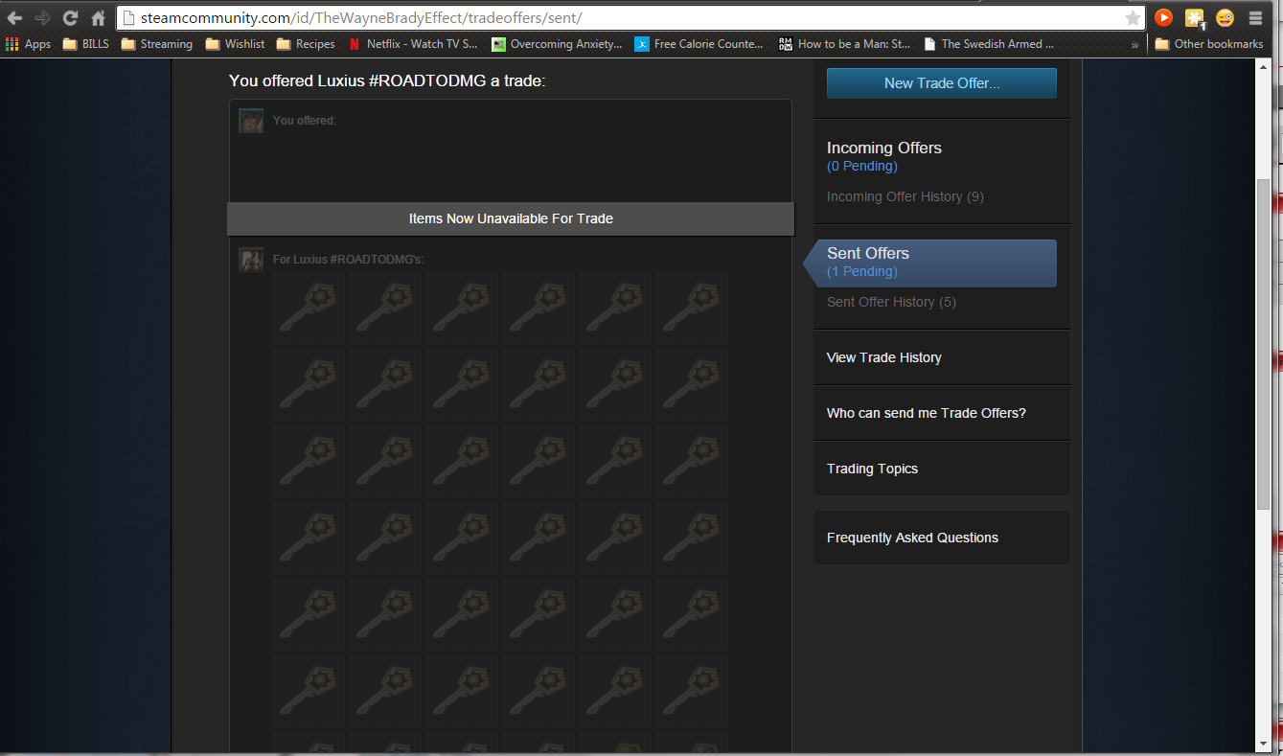The image size is (1283, 756).
Task: Open the browser home page icon
Action: [x=98, y=18]
